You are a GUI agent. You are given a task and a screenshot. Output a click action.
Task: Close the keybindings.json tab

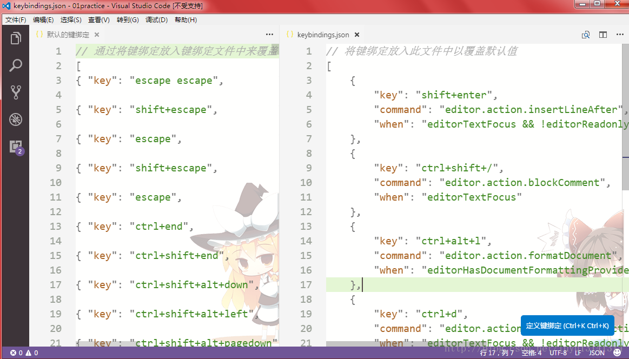pos(357,35)
